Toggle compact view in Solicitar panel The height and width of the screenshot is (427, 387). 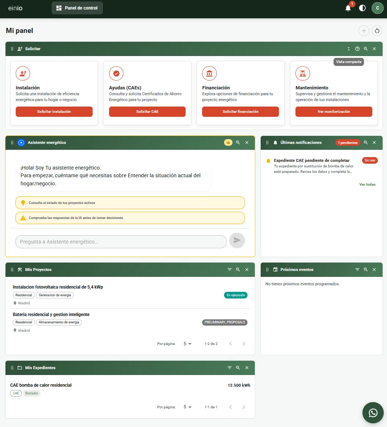click(349, 49)
